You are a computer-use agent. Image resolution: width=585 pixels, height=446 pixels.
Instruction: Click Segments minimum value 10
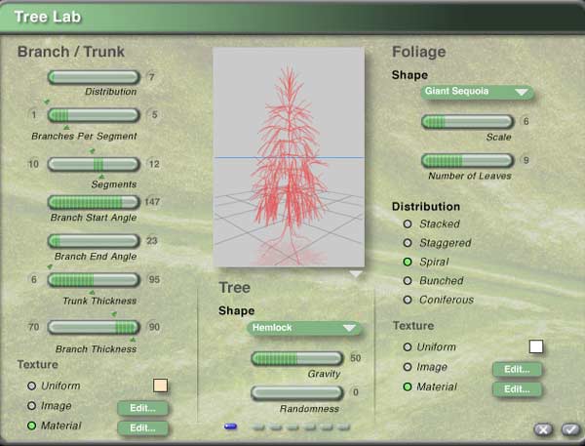coord(33,164)
